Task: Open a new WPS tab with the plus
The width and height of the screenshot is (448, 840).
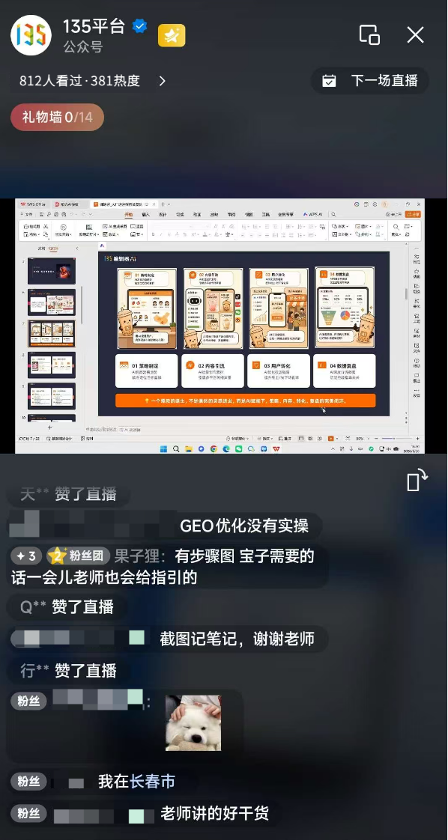Action: coord(163,204)
